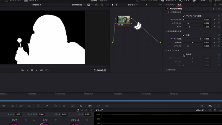
Task: Open the 3D stereo palette
Action: (x=107, y=106)
